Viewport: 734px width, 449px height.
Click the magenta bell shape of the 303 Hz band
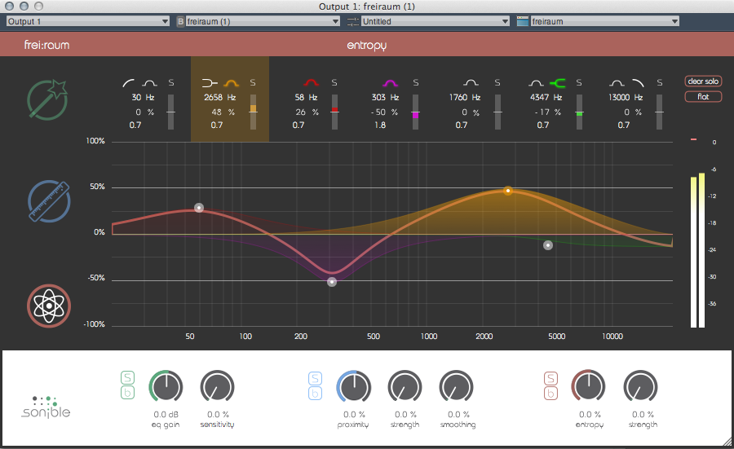[391, 82]
